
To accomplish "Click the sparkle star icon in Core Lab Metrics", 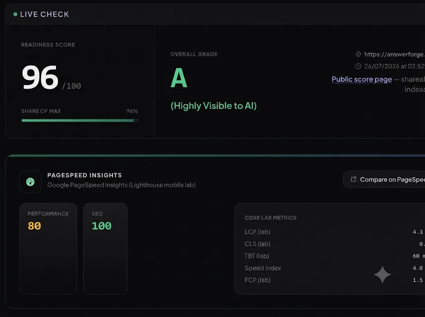I will (382, 274).
